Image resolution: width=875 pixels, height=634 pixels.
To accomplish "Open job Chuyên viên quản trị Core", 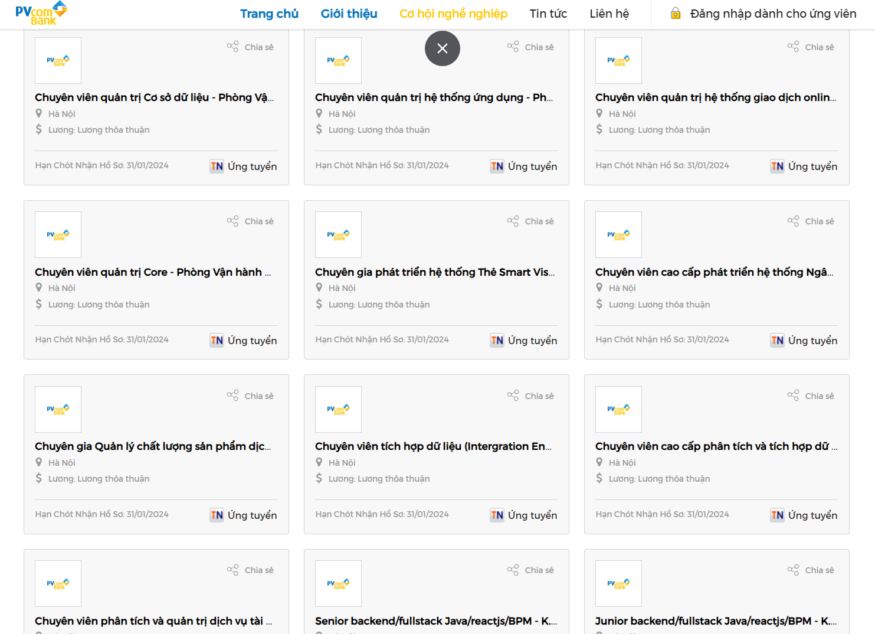I will pos(153,272).
